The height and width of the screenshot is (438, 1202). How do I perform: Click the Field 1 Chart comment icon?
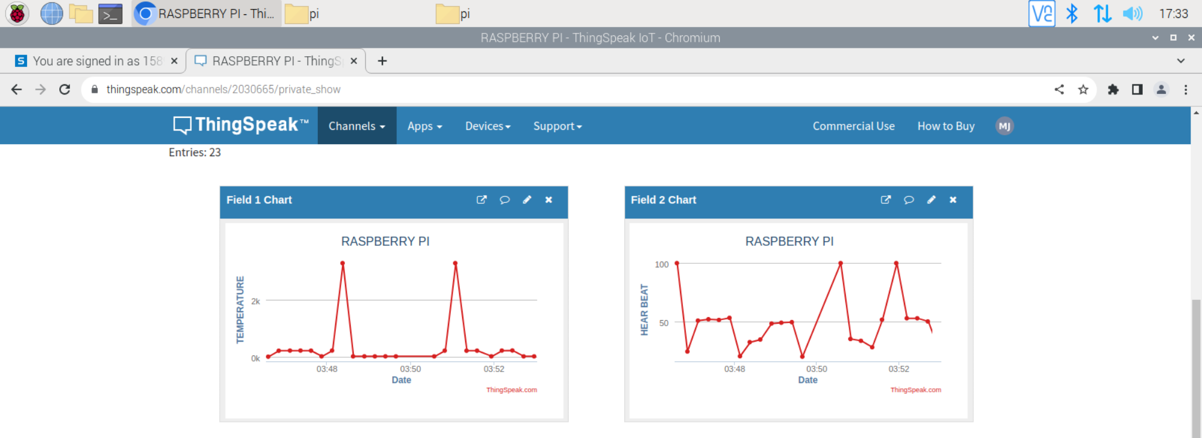click(505, 200)
